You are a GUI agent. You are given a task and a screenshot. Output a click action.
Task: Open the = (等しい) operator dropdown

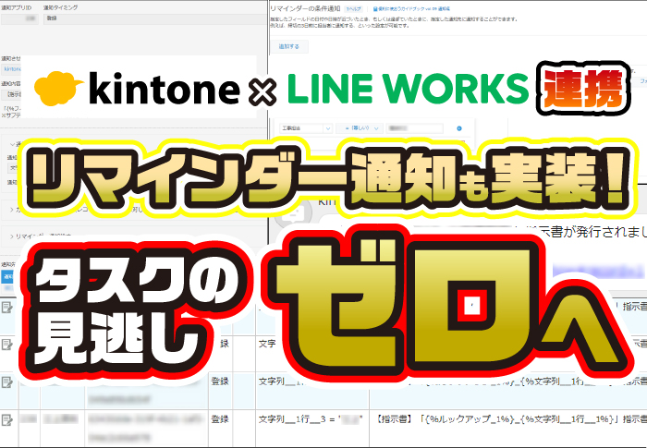point(360,128)
